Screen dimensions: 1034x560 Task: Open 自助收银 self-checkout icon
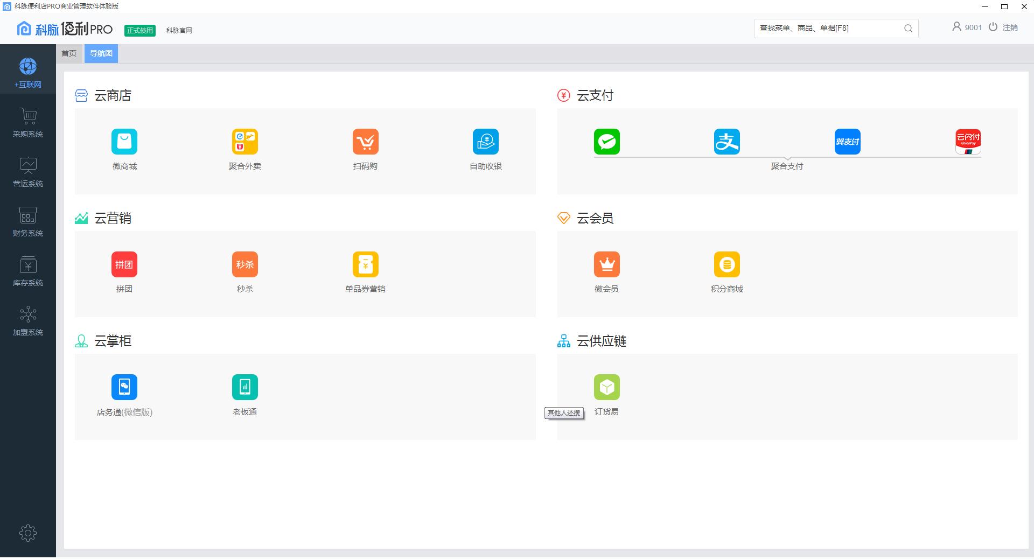click(486, 142)
